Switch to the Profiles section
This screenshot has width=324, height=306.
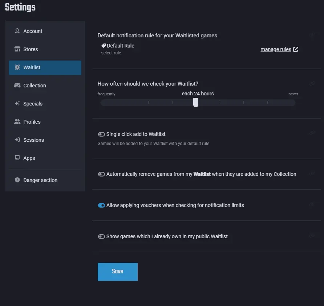45,122
